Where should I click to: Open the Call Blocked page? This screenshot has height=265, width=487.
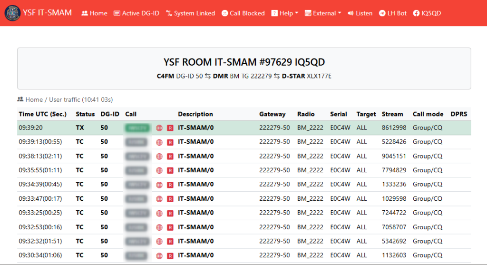[x=243, y=13]
